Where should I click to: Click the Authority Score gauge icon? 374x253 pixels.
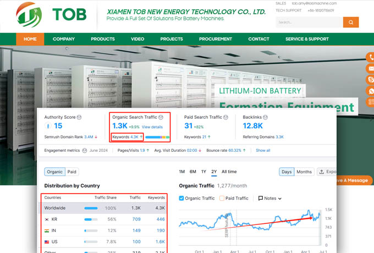pos(48,125)
